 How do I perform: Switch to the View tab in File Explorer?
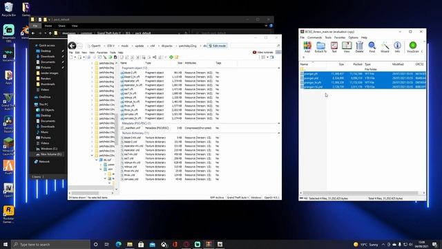tap(75, 26)
